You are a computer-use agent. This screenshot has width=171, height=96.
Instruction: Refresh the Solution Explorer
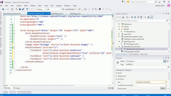click(135, 17)
